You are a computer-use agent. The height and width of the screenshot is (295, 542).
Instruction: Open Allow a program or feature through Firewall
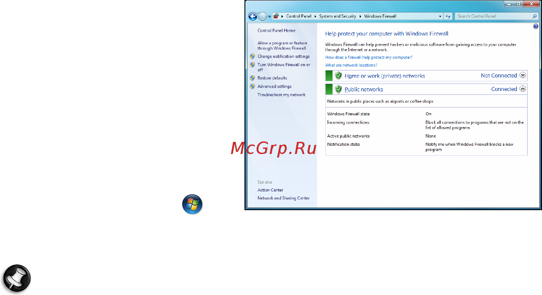tap(282, 46)
